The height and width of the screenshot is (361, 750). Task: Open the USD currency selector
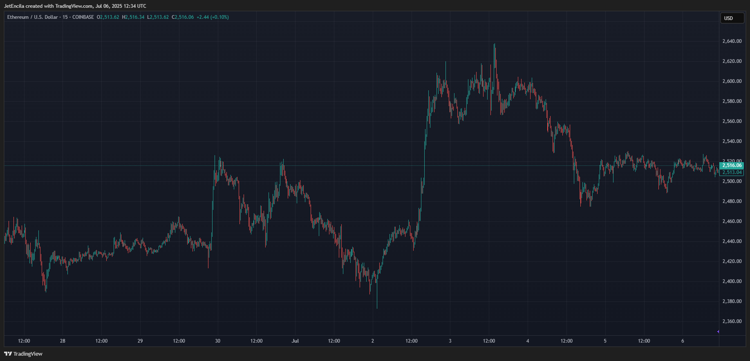732,18
